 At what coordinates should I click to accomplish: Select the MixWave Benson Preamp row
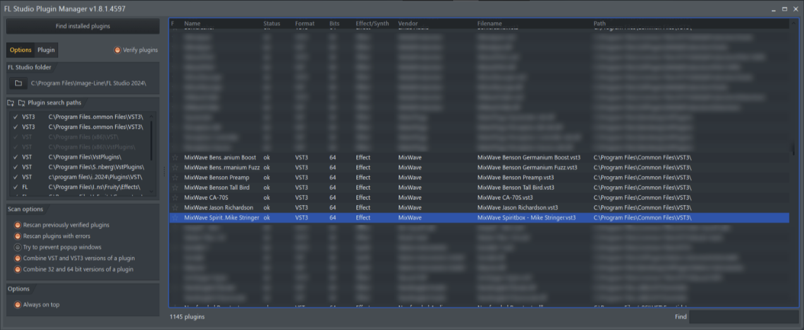[479, 178]
